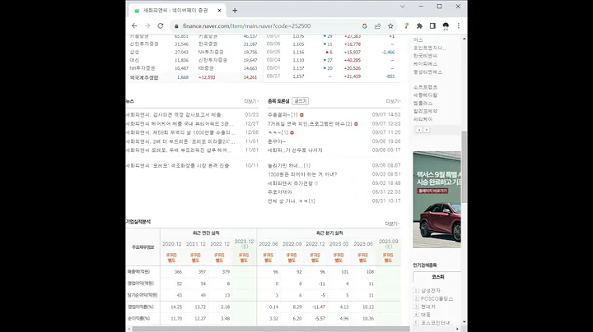Click the 순이익률(%) row header
The height and width of the screenshot is (332, 593).
coord(138,318)
